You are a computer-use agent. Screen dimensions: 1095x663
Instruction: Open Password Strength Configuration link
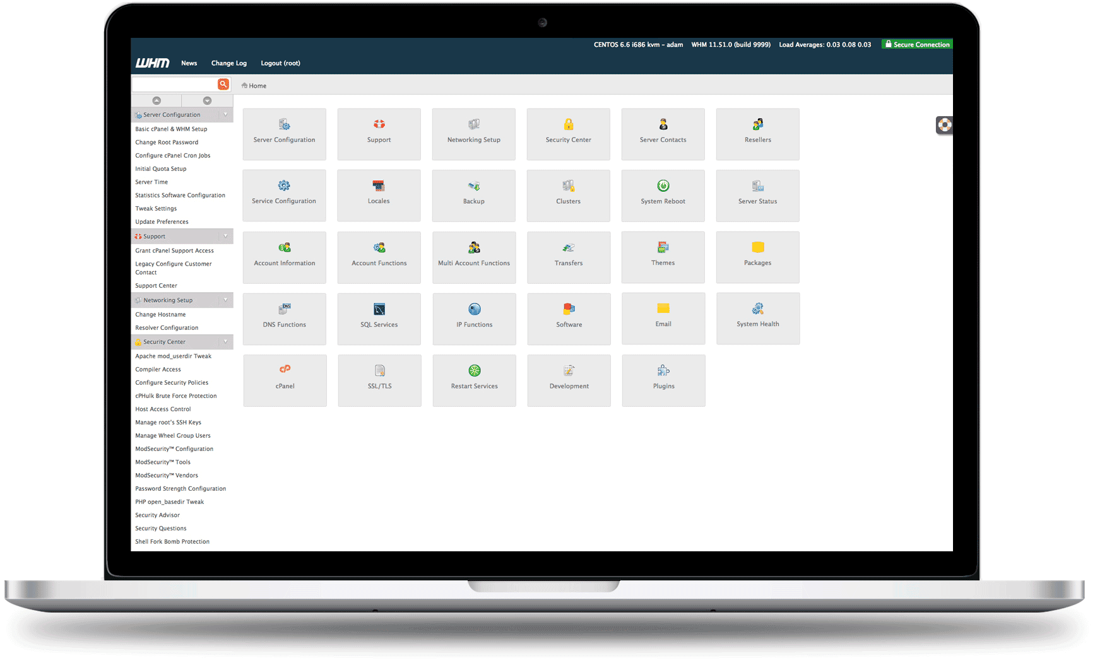click(x=181, y=488)
